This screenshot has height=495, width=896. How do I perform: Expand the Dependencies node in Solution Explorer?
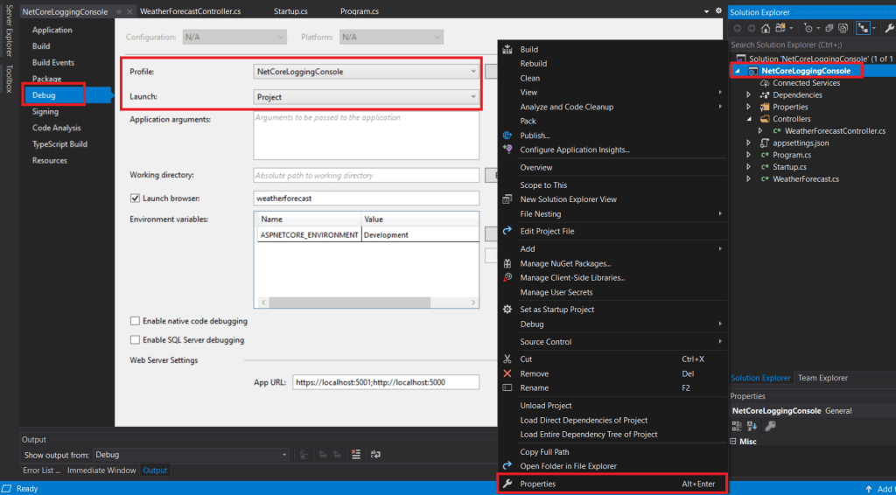[748, 94]
